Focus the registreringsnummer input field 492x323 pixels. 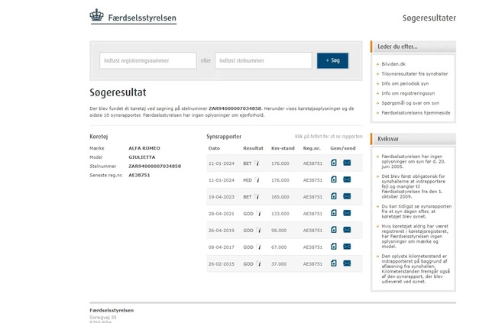[148, 60]
